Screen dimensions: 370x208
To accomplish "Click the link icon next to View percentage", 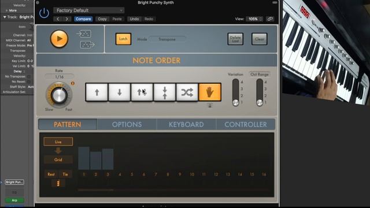I will pos(270,19).
